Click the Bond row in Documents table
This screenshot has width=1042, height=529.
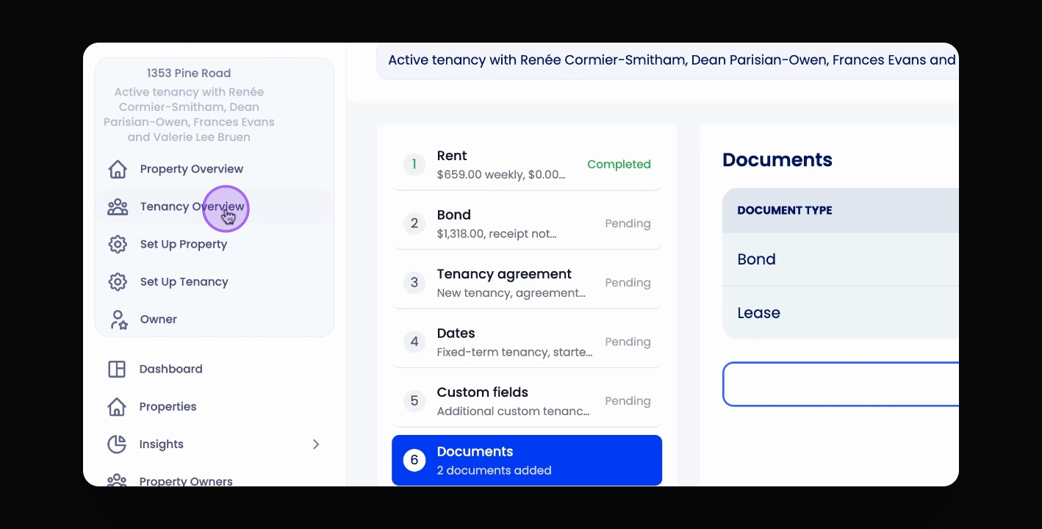point(841,259)
